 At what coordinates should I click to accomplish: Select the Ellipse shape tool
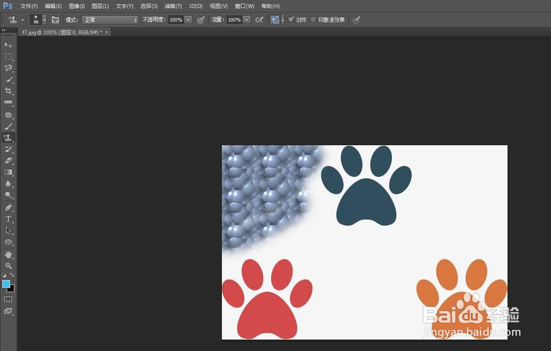coord(8,242)
